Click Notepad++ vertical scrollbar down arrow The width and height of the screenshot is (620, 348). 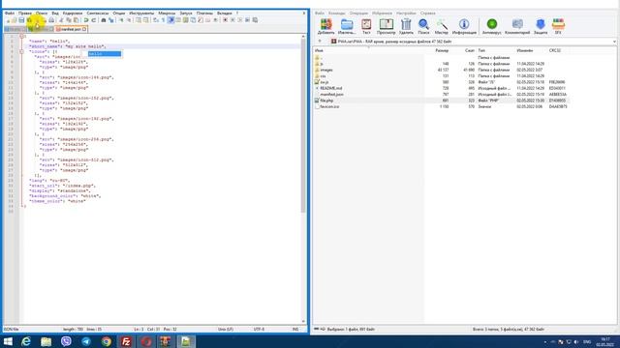click(x=303, y=322)
